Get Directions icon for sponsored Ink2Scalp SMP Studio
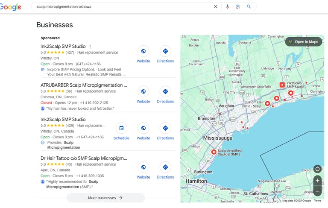This screenshot has width=328, height=208. click(x=165, y=51)
